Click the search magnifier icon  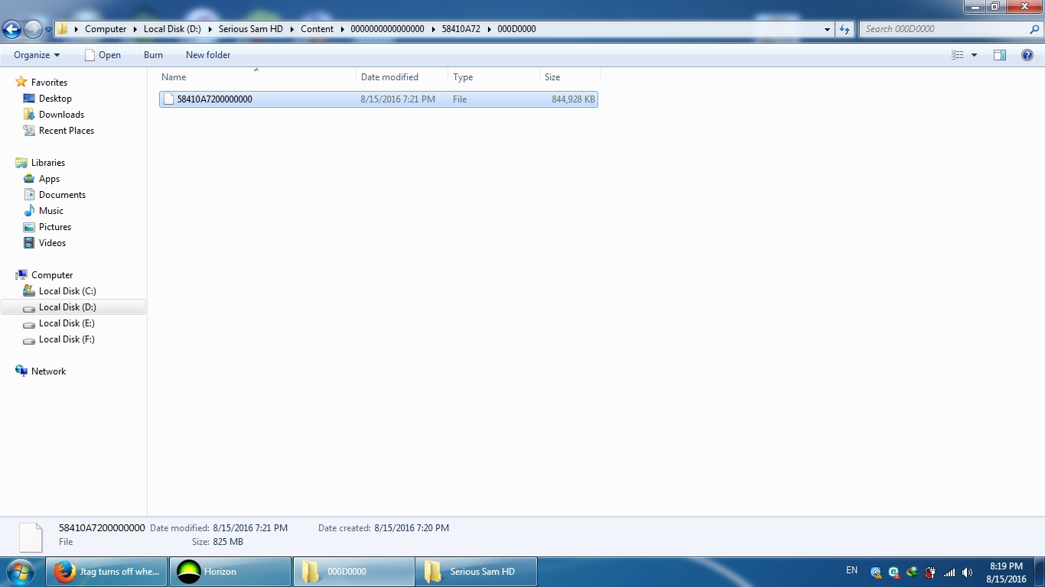(1035, 29)
